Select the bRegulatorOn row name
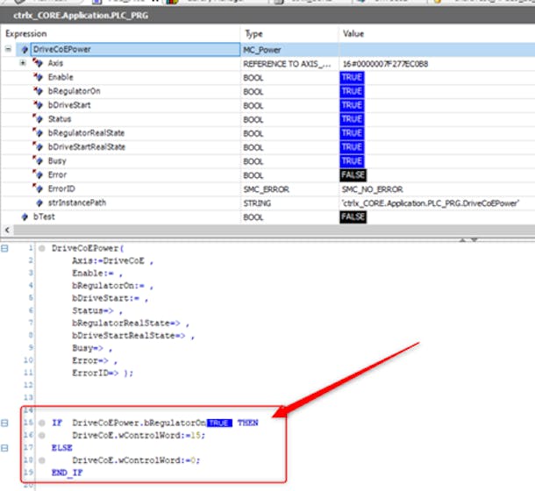Image resolution: width=535 pixels, height=491 pixels. point(74,91)
